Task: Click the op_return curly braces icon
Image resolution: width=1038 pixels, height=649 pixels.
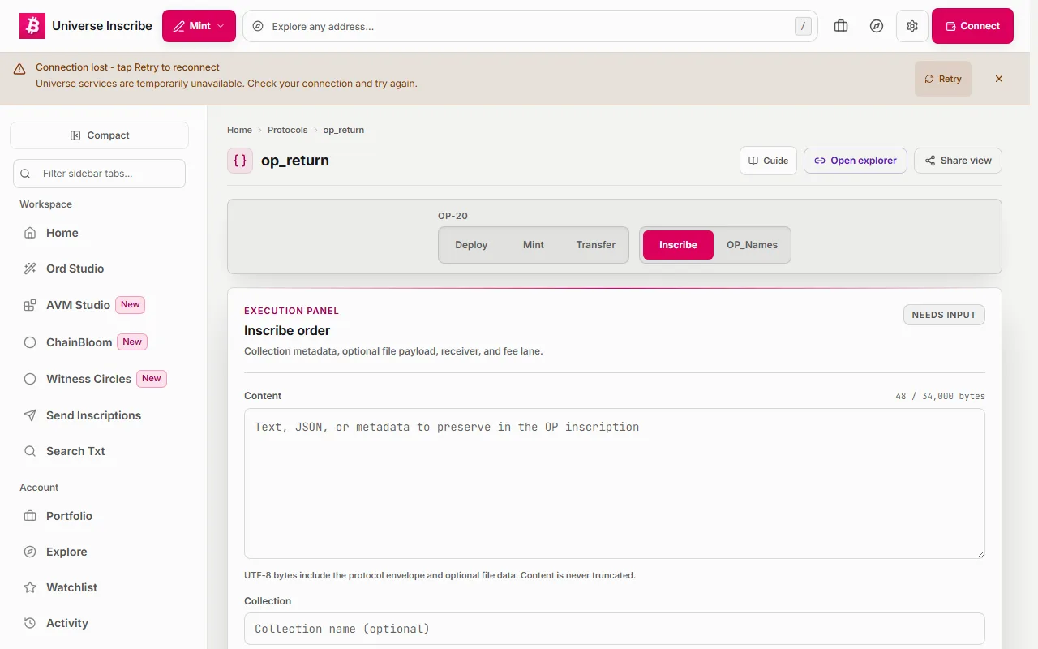Action: click(240, 161)
